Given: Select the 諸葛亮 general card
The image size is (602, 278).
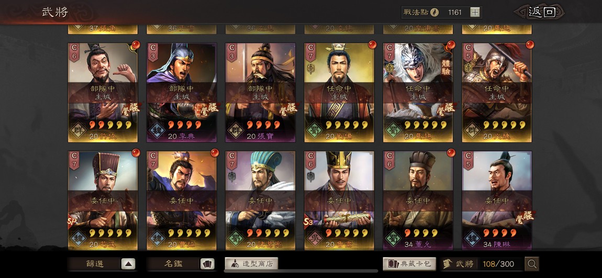Looking at the screenshot, I should (x=260, y=201).
